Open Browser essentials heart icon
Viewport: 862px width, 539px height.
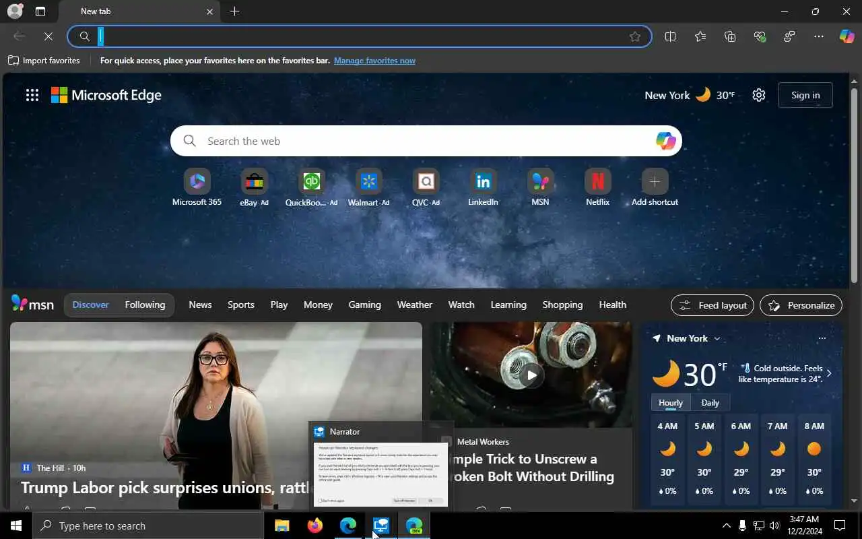[760, 36]
